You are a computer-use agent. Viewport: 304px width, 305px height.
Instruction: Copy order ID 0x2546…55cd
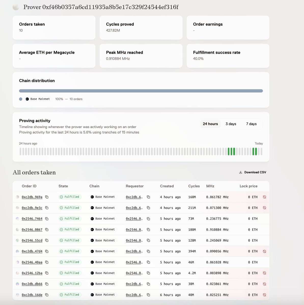click(47, 240)
